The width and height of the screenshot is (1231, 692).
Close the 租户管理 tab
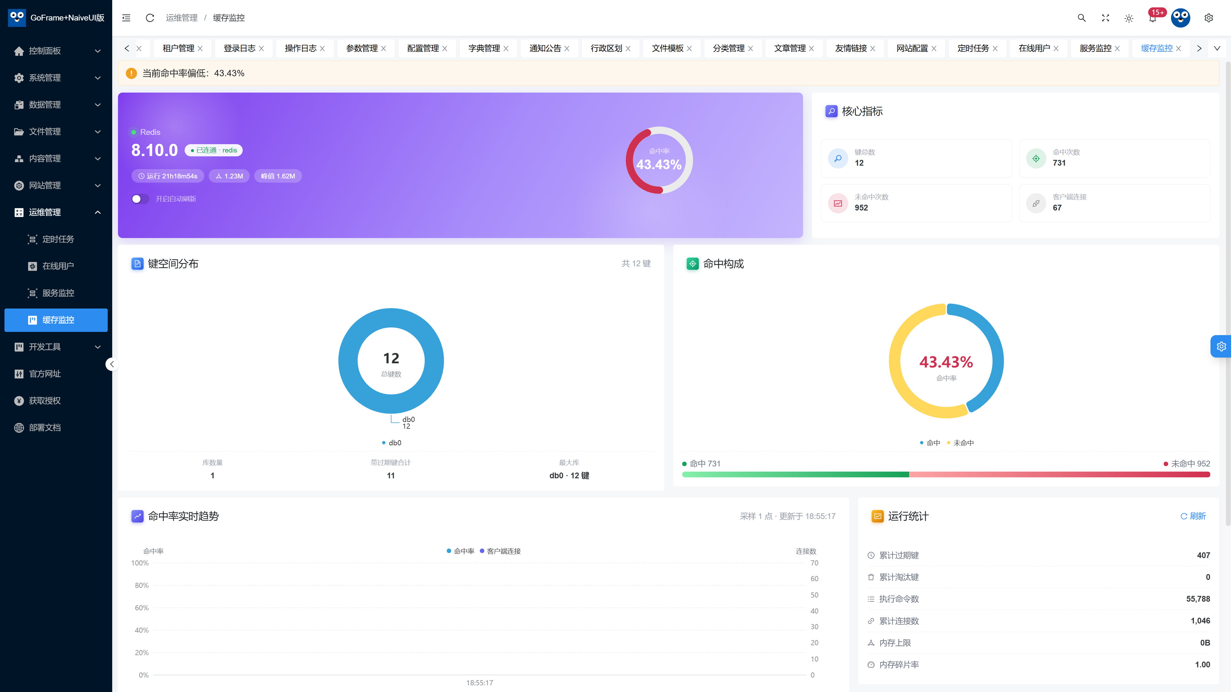[x=200, y=48]
